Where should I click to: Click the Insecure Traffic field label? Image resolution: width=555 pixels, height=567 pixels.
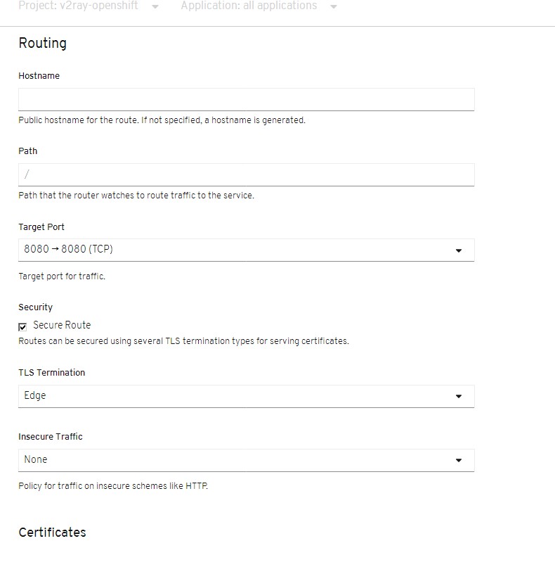pos(50,436)
